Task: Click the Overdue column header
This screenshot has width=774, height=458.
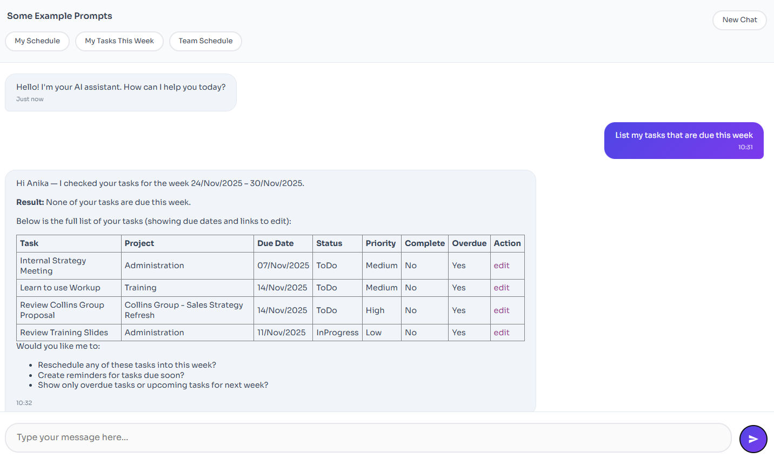Action: (469, 243)
